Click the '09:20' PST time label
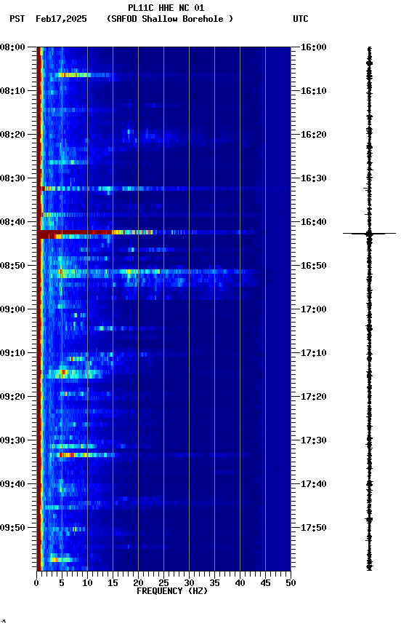 (12, 397)
